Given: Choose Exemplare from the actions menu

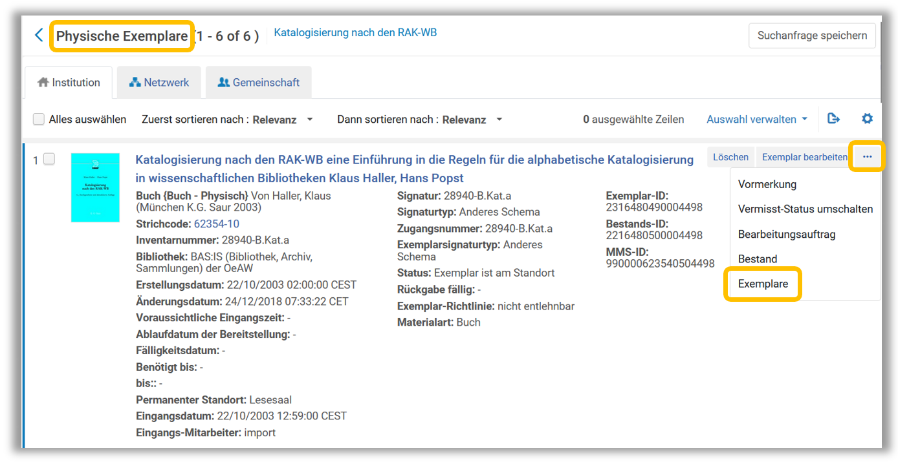Looking at the screenshot, I should (x=763, y=284).
